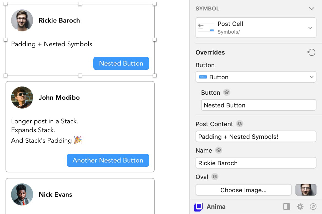
Task: Reset overrides with the circular arrow icon
Action: click(x=311, y=52)
